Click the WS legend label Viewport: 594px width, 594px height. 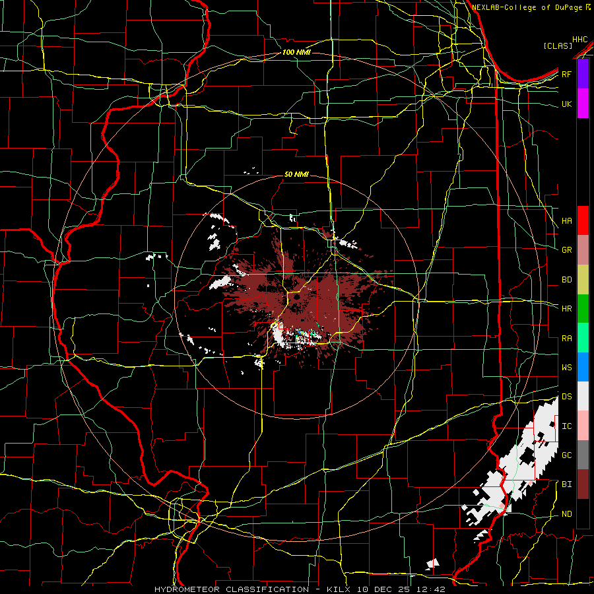click(x=567, y=368)
